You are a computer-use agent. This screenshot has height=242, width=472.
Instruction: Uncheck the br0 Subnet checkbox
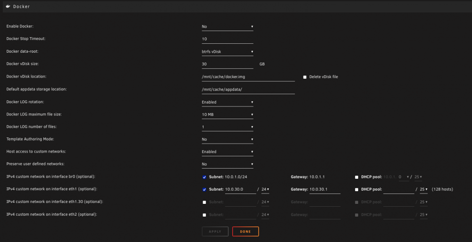pyautogui.click(x=204, y=177)
